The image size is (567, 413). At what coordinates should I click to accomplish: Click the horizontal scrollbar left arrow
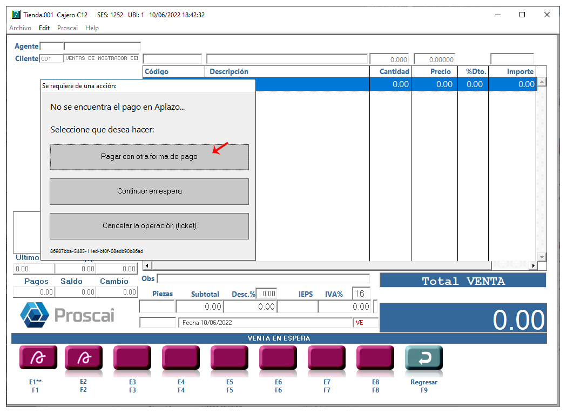point(147,265)
